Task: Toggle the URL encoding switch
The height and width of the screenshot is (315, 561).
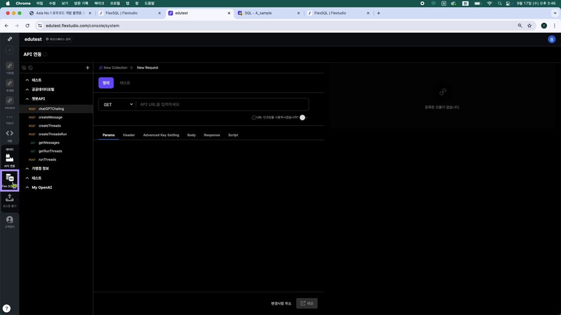Action: pos(303,117)
